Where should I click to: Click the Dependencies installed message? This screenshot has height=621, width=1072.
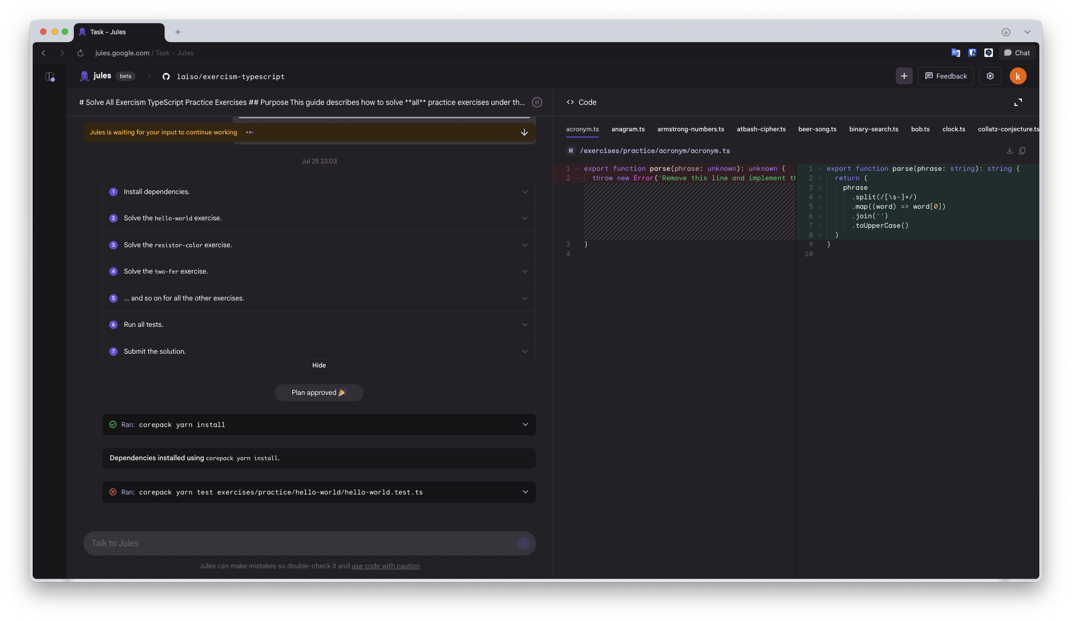pos(319,458)
